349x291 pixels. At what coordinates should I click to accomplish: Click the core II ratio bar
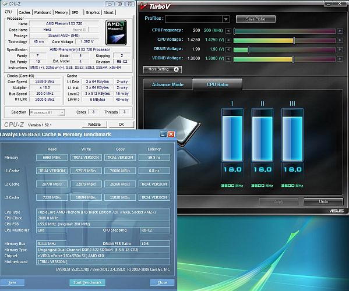coord(262,134)
